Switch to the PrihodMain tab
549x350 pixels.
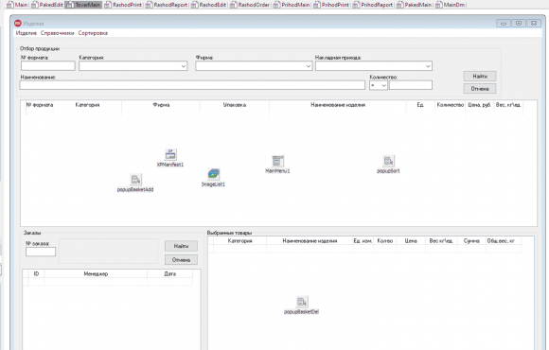tap(292, 5)
